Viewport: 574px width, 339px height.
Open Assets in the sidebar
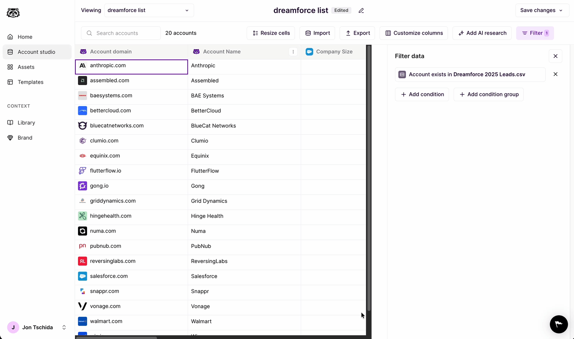point(37,67)
